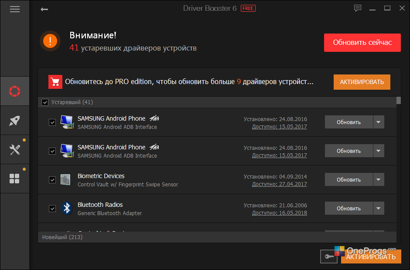Select the driver scan lifebuoy sidebar icon
This screenshot has width=410, height=270.
(x=15, y=91)
